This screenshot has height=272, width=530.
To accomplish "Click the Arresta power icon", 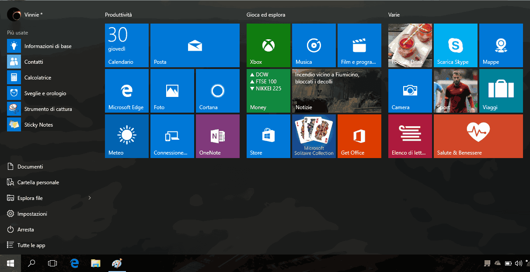I will point(10,229).
